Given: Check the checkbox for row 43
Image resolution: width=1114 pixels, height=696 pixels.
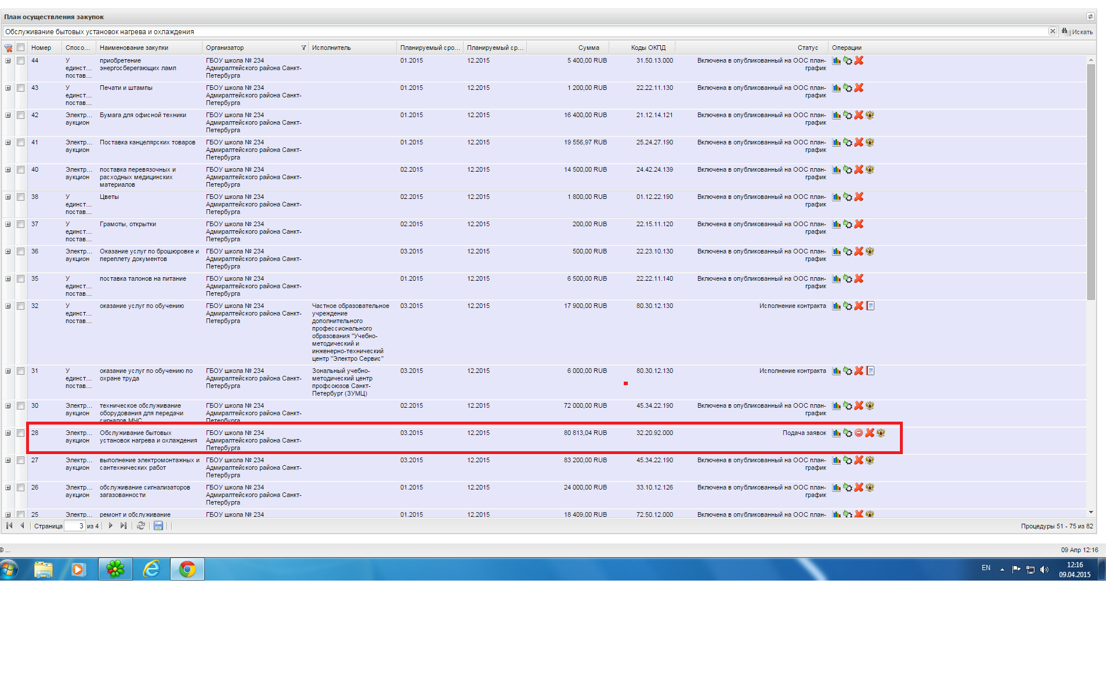Looking at the screenshot, I should pos(20,88).
